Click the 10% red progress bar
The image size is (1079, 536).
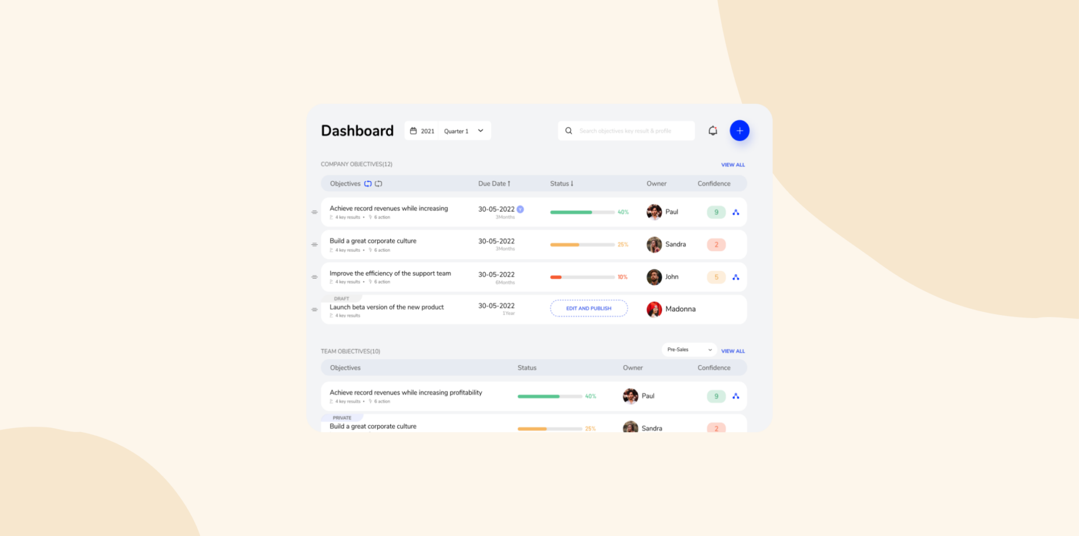click(x=582, y=277)
